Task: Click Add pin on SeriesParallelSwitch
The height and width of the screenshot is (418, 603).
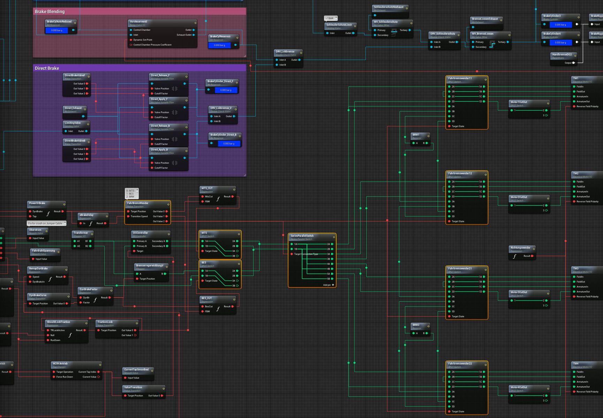Action: 329,285
